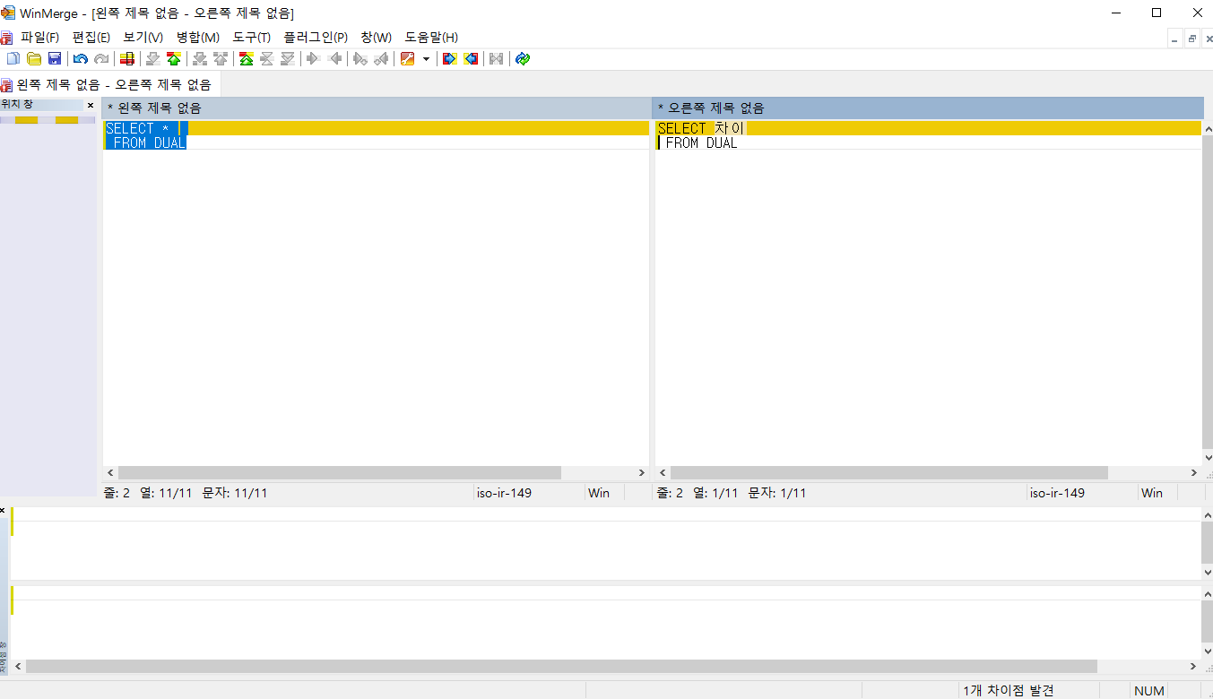Jump to next conflict icon
Image resolution: width=1213 pixels, height=699 pixels.
point(200,58)
